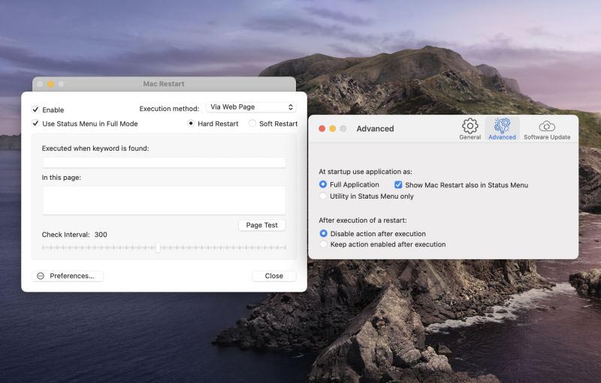Click the 'At startup use application as:' label

(366, 172)
